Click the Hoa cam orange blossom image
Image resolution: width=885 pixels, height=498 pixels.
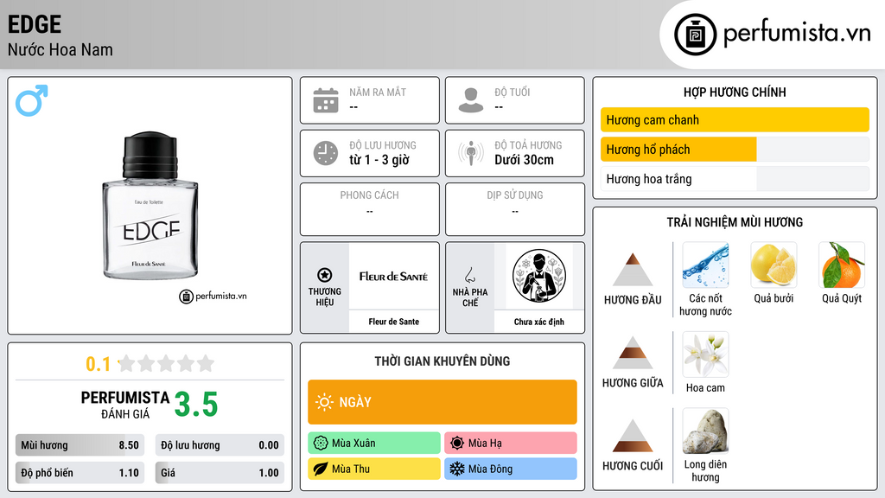[x=705, y=354]
